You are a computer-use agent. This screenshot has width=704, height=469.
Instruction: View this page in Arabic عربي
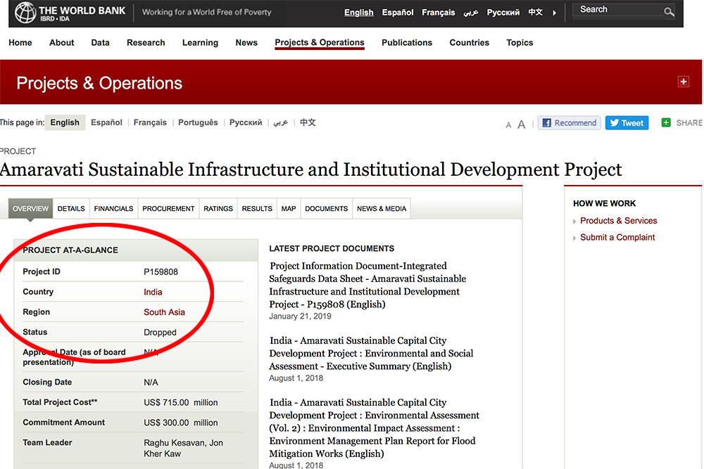pyautogui.click(x=281, y=122)
